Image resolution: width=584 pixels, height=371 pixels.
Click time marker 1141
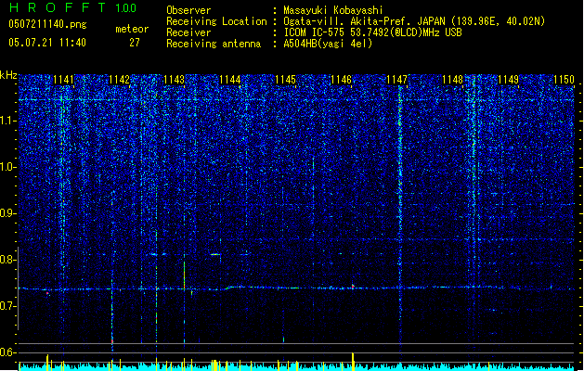click(x=63, y=80)
